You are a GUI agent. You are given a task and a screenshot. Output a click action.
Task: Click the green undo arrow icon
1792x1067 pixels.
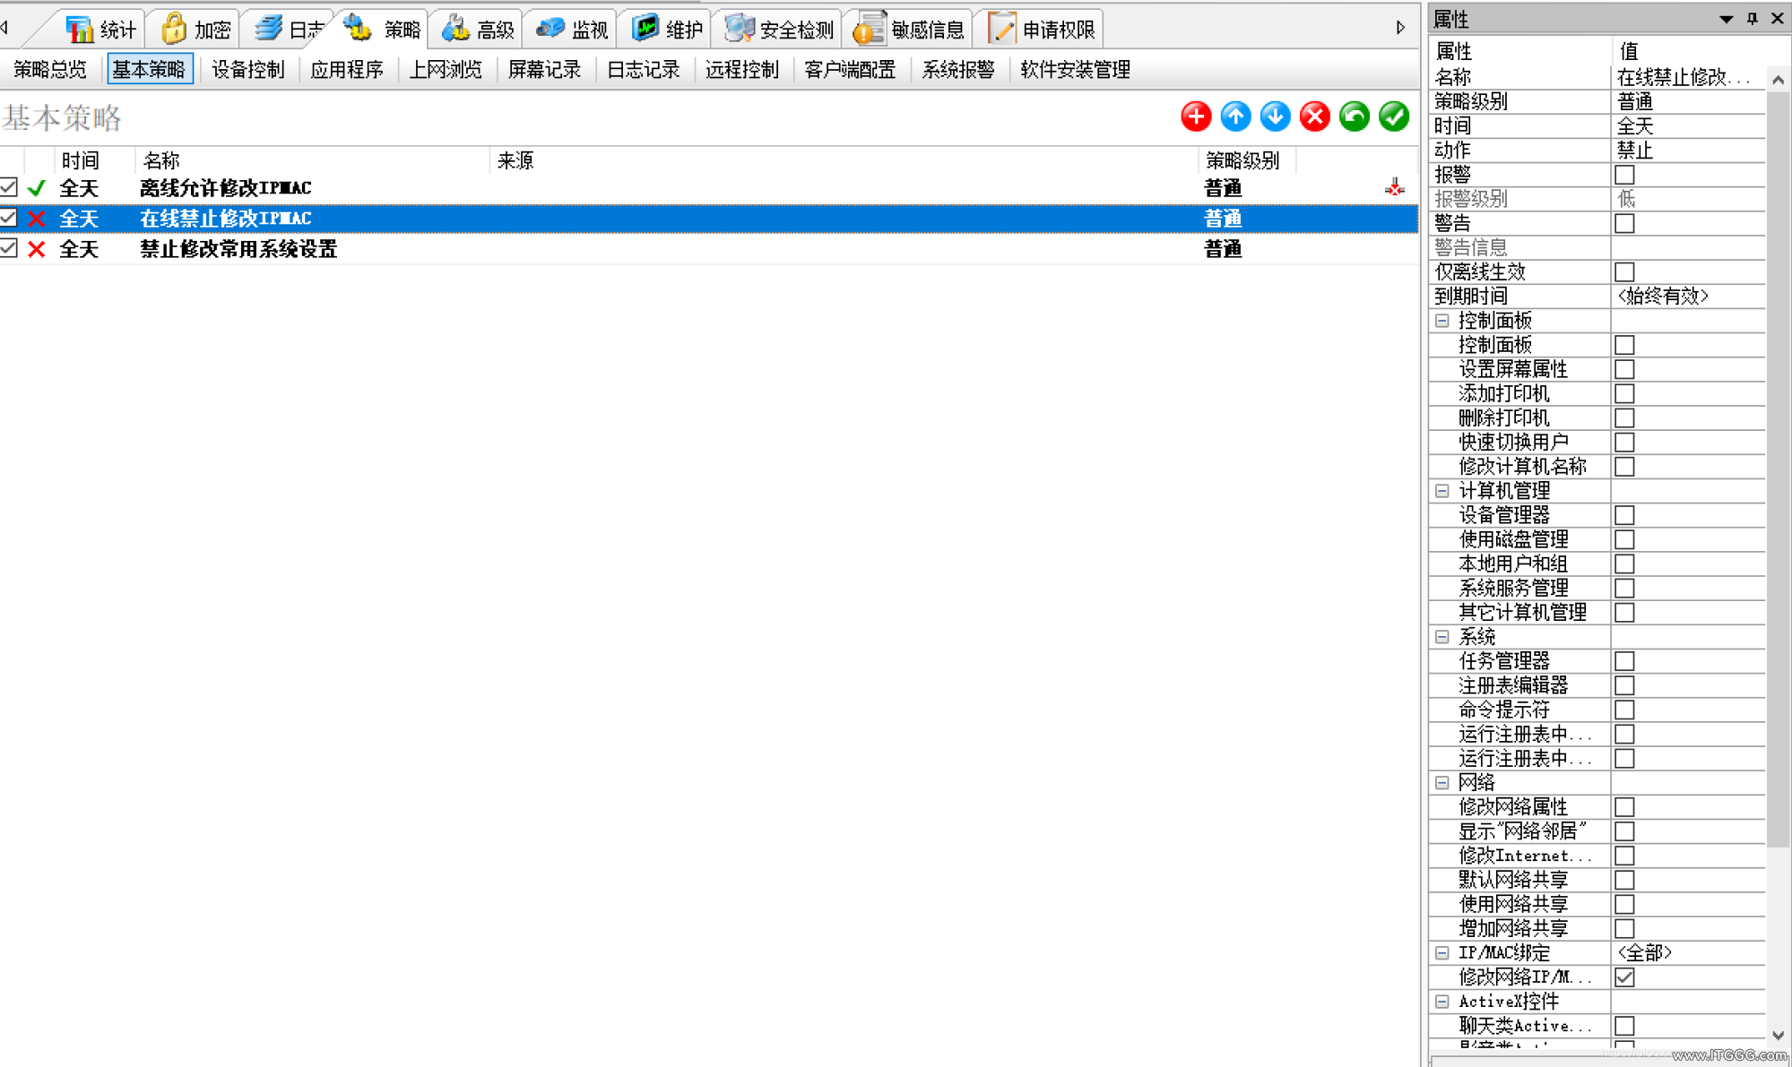tap(1355, 116)
